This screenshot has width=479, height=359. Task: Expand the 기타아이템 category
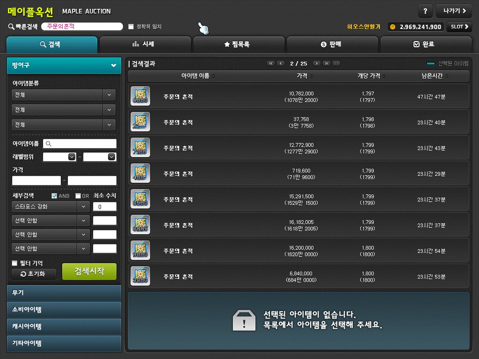(64, 343)
